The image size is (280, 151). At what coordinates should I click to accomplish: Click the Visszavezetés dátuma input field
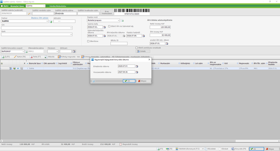[126, 72]
